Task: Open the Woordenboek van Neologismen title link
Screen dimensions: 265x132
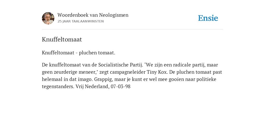Action: click(93, 15)
